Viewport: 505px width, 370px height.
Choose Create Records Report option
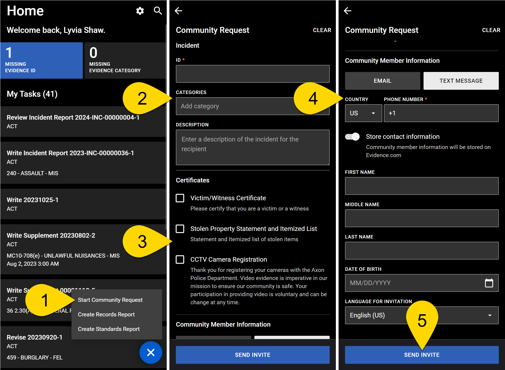106,314
